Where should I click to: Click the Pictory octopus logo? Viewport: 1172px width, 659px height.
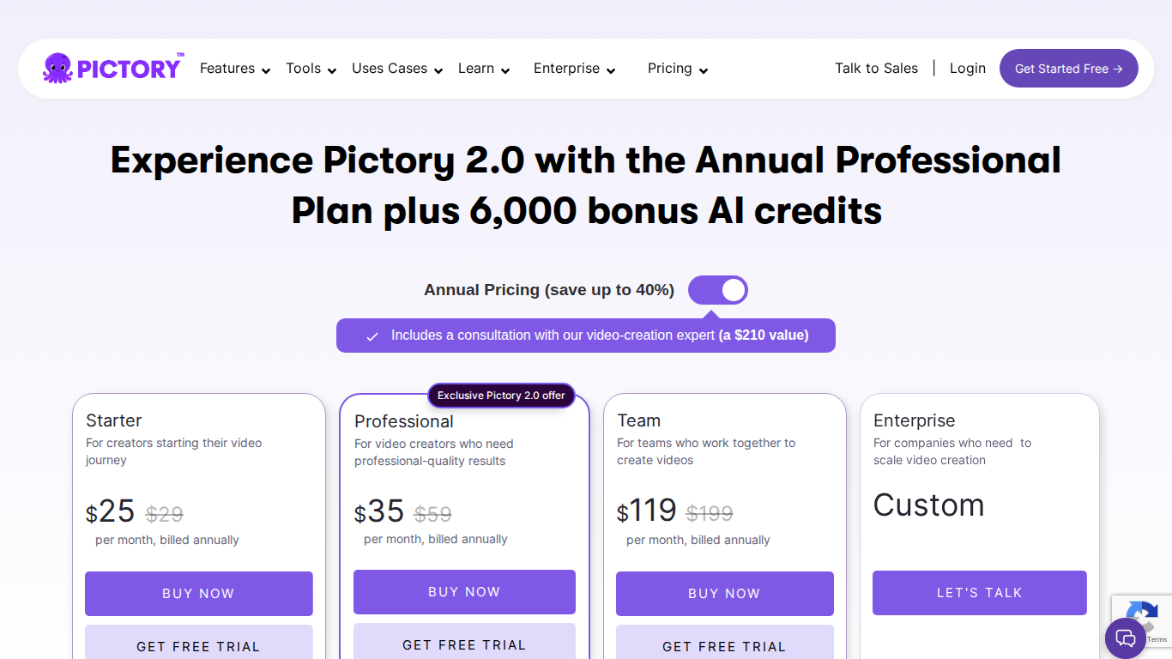[x=57, y=67]
